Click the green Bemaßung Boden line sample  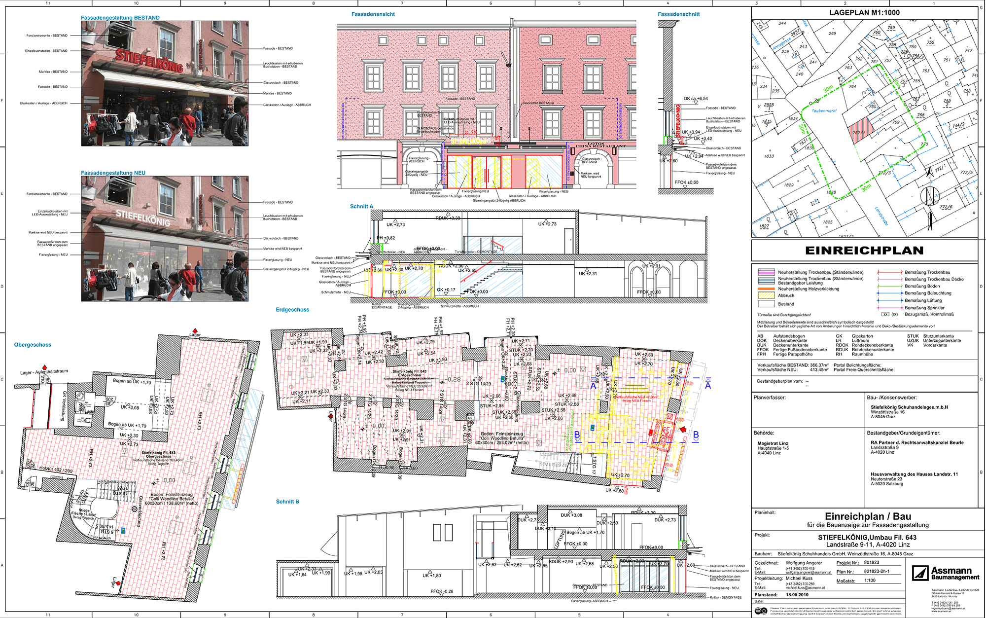[889, 286]
